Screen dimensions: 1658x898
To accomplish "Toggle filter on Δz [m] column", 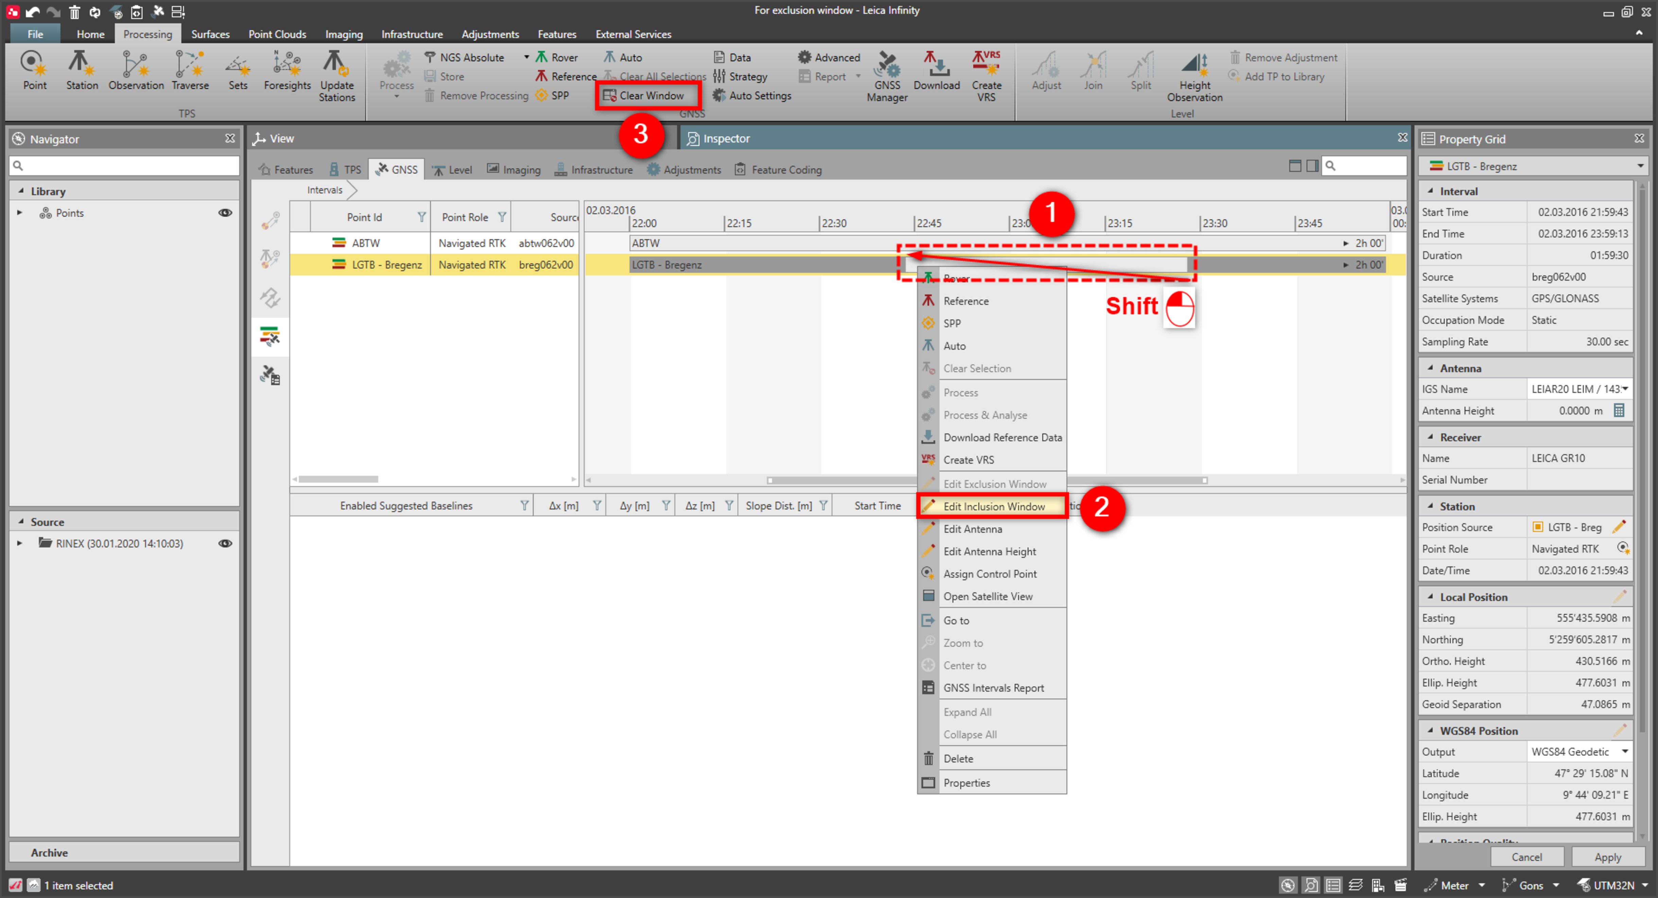I will pos(729,505).
